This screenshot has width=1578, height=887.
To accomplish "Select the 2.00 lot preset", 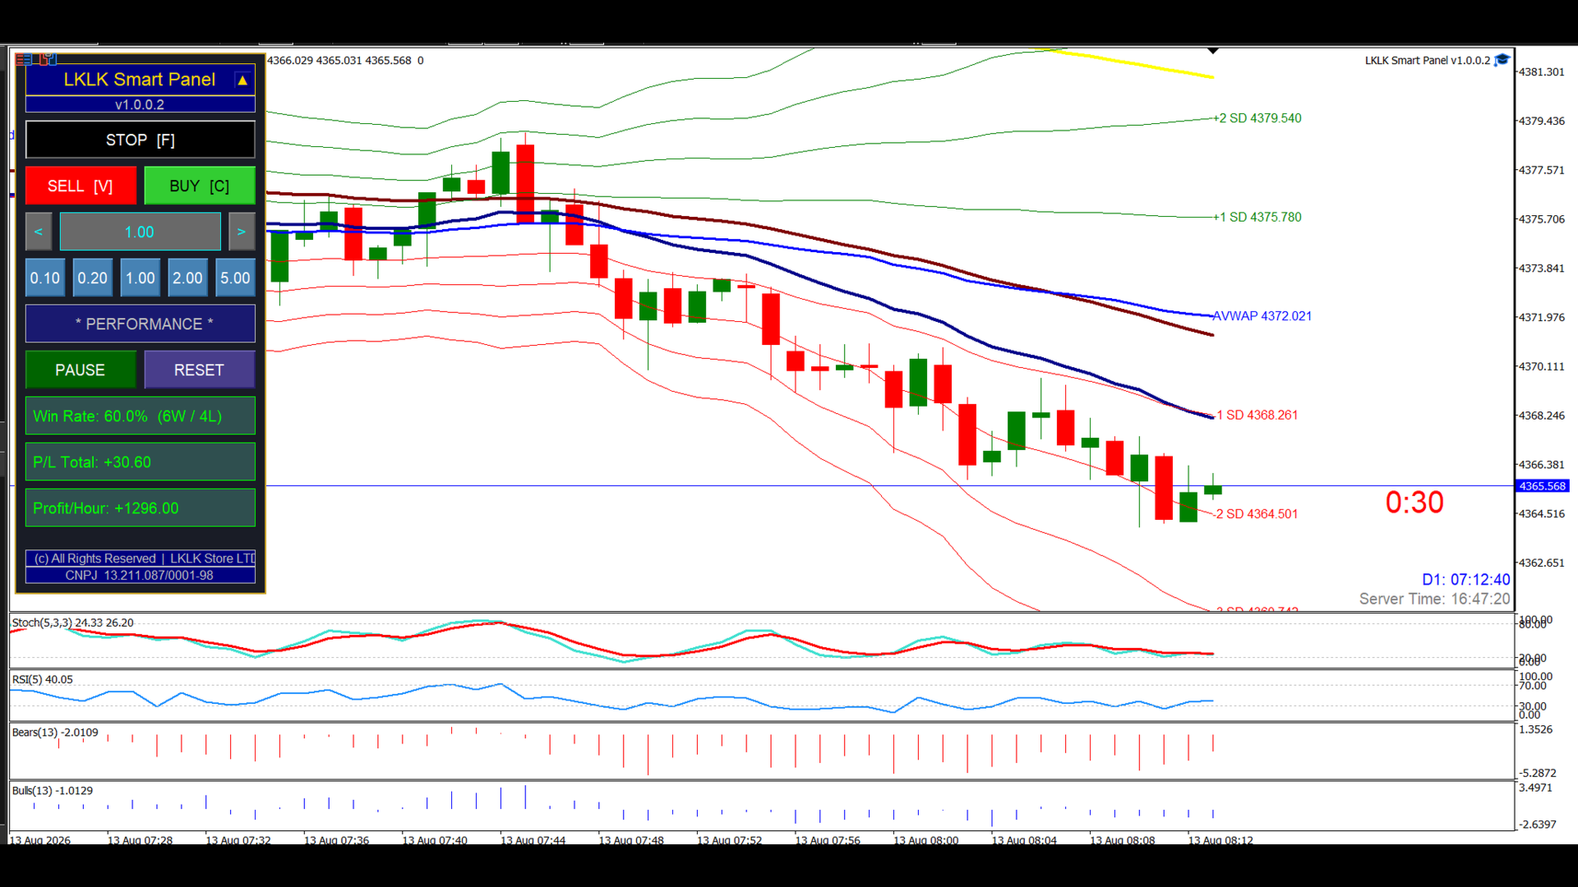I will pyautogui.click(x=188, y=278).
